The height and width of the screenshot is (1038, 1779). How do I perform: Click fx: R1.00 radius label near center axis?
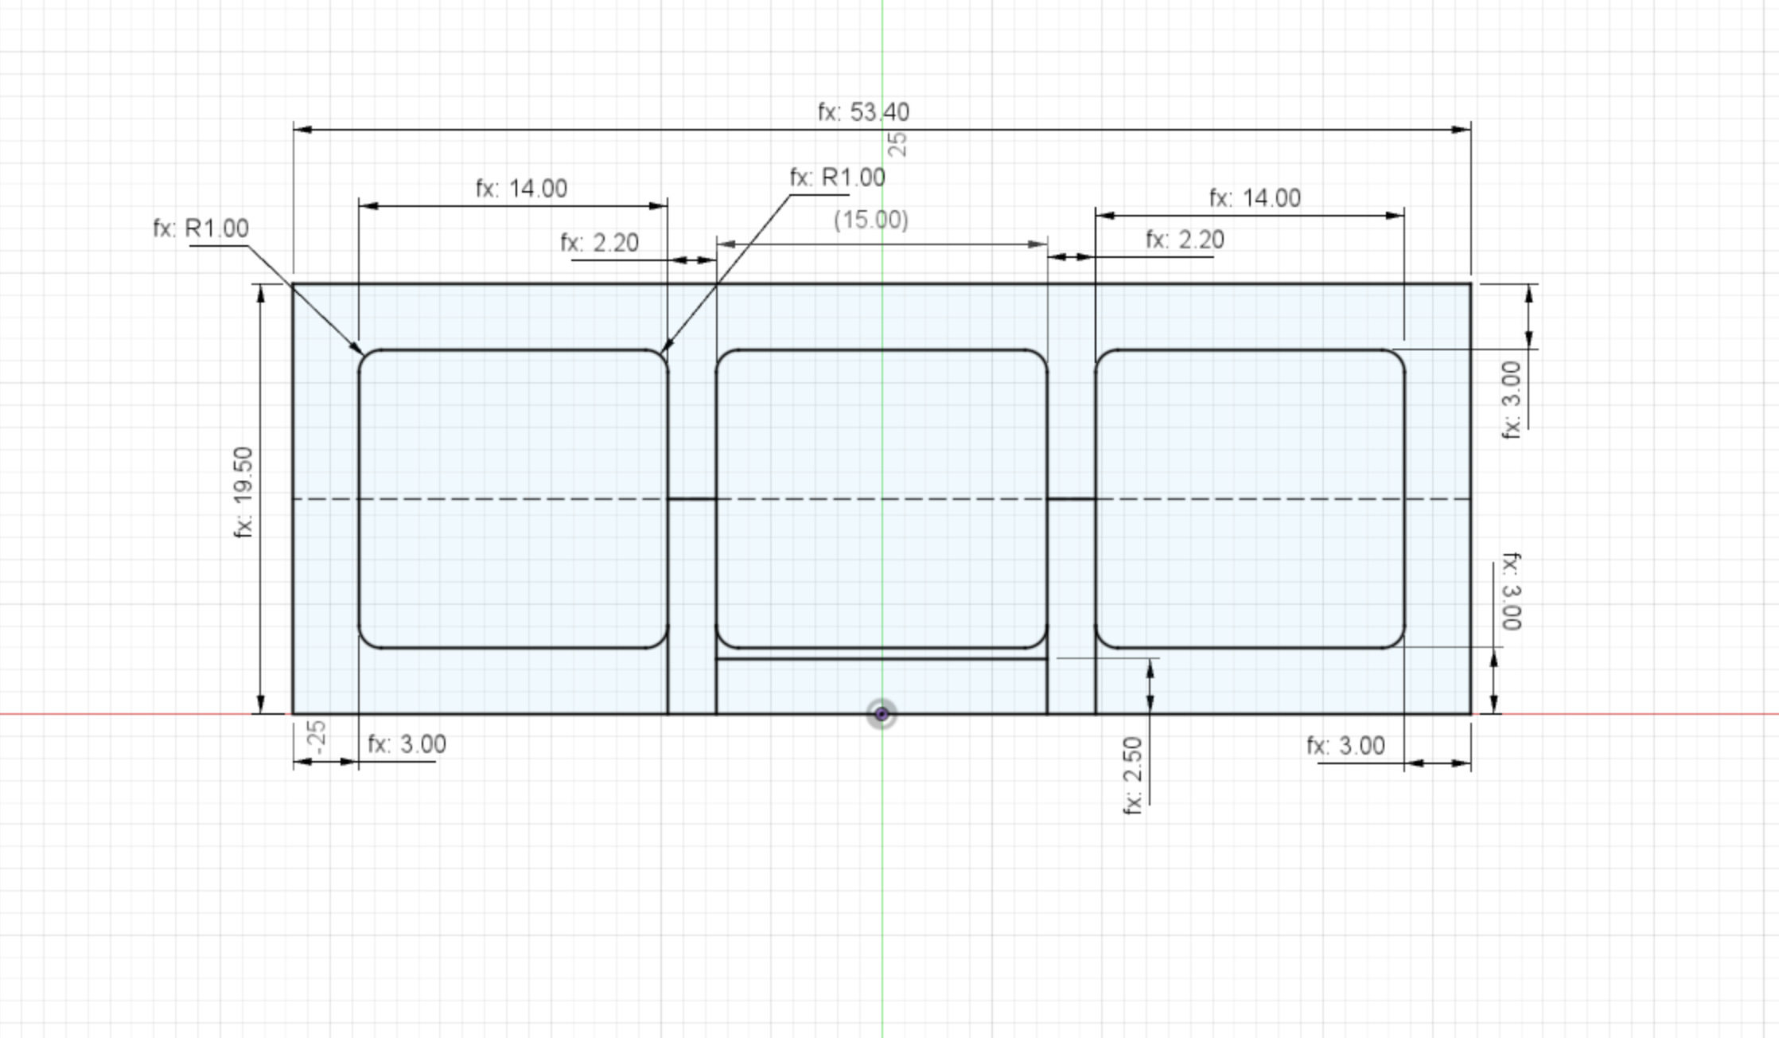[837, 178]
